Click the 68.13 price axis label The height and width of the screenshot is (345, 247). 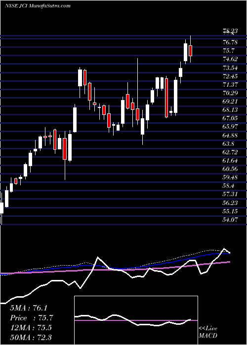230,110
